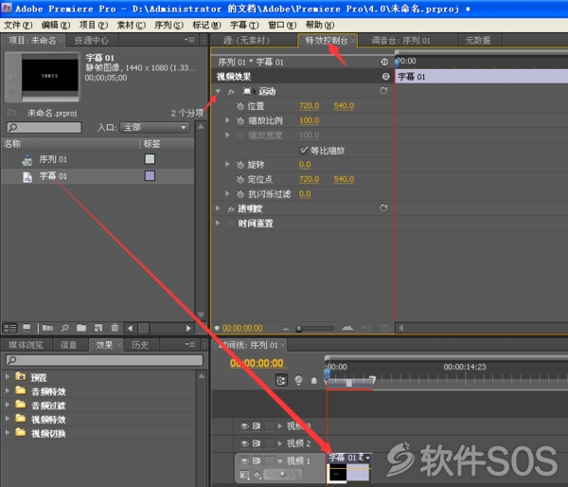
Task: Click the project search field
Action: (x=44, y=127)
